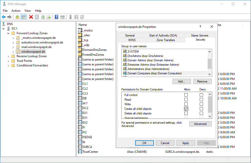Select DnsAdmins in the group list
The height and width of the screenshot is (163, 251).
145,56
